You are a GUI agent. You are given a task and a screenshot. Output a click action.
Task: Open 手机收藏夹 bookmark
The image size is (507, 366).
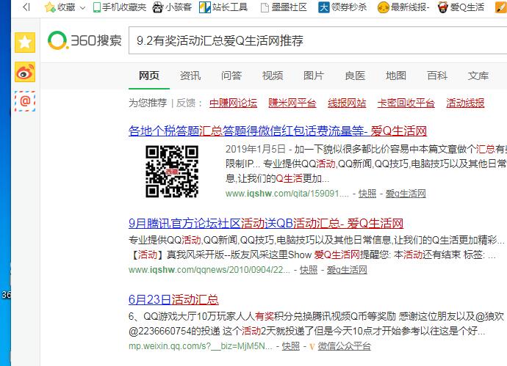119,7
